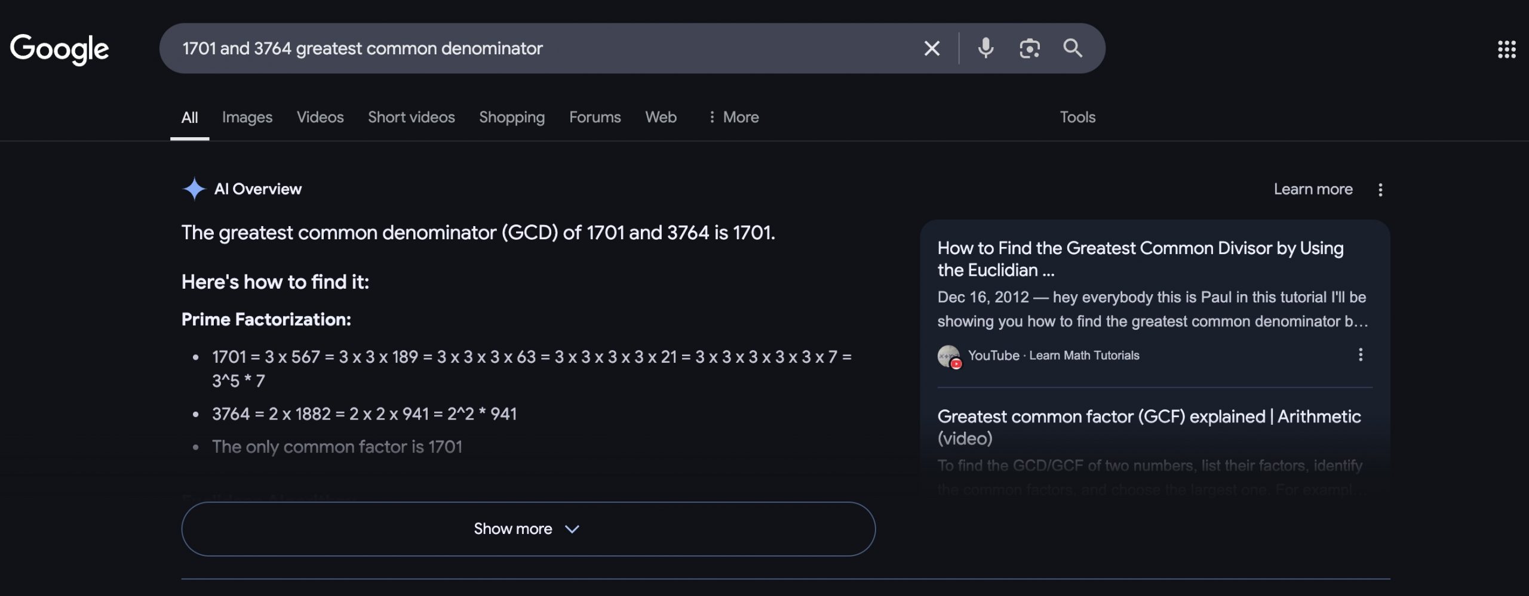Click the 'Prime Factorization:' heading
Screen dimensions: 1529x596
[x=266, y=320]
